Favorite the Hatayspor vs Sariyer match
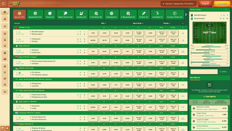 (x=17, y=39)
